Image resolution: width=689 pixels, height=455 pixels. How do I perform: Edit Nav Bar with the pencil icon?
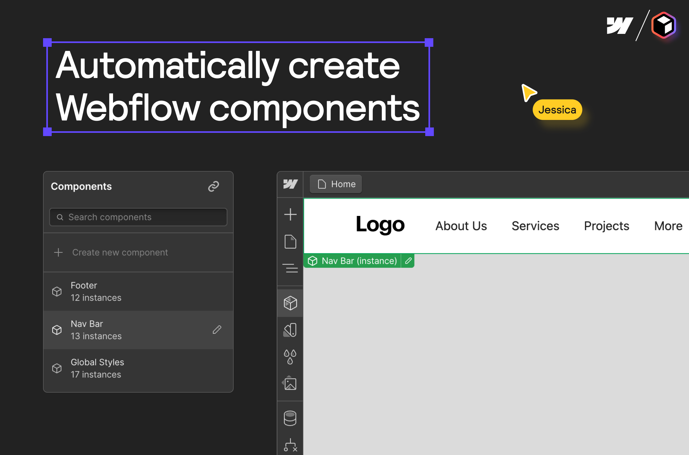point(217,330)
